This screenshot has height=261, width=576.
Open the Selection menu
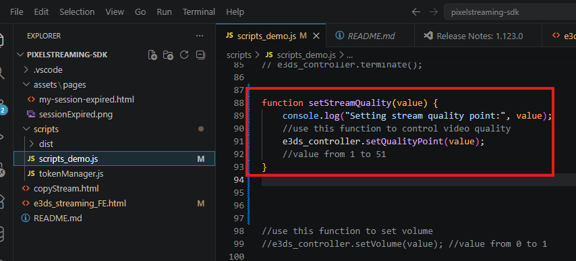pyautogui.click(x=77, y=11)
